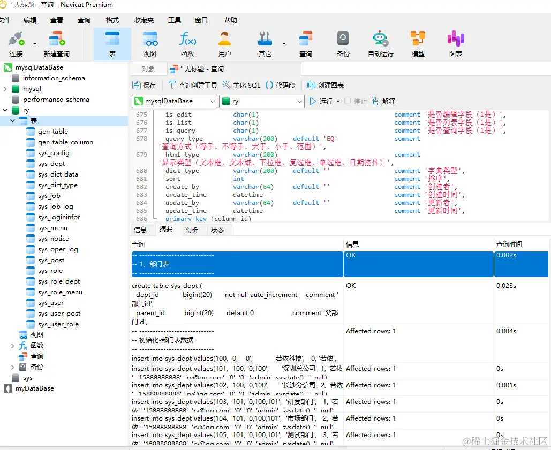The height and width of the screenshot is (450, 551).
Task: Select the myDataBase connection
Action: [34, 388]
